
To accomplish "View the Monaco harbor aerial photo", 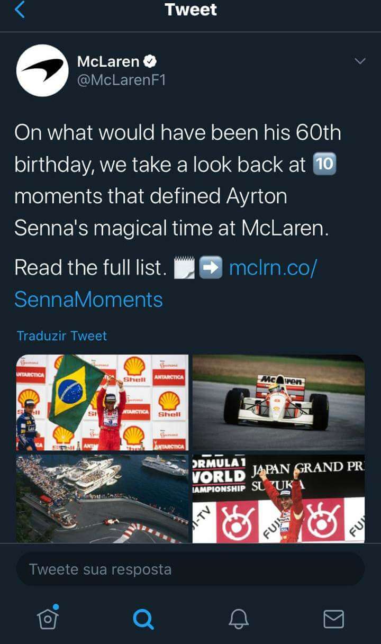I will click(102, 498).
